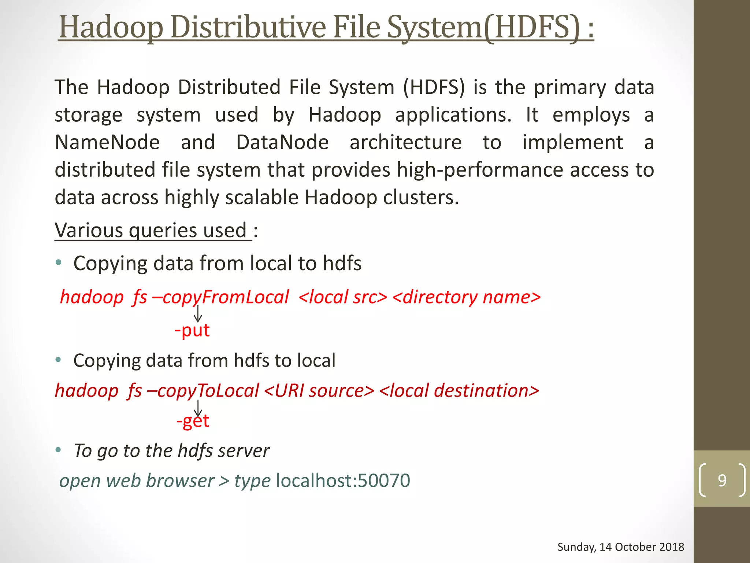Click the command text 'hadoop fs –copyFromLocal'
This screenshot has height=563, width=750.
[x=174, y=297]
